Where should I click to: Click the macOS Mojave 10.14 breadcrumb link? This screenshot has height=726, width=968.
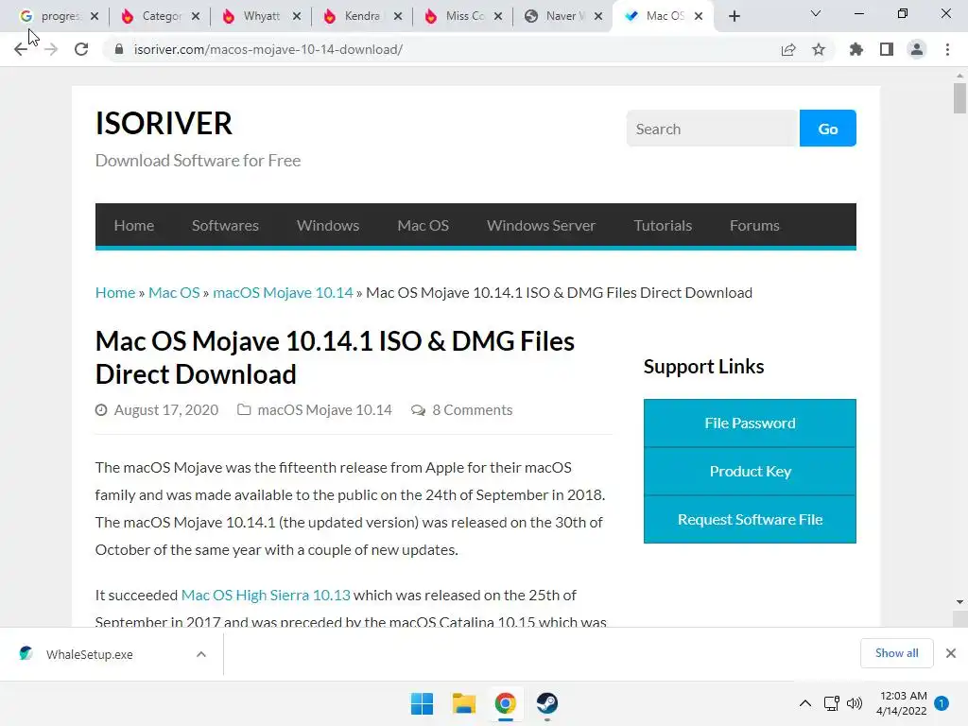(x=283, y=293)
